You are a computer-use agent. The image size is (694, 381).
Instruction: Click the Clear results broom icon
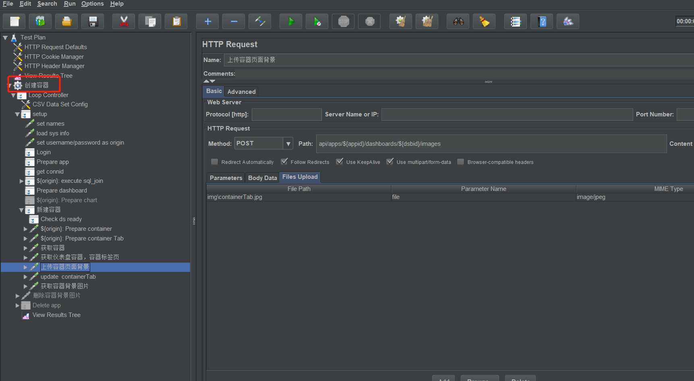click(401, 21)
